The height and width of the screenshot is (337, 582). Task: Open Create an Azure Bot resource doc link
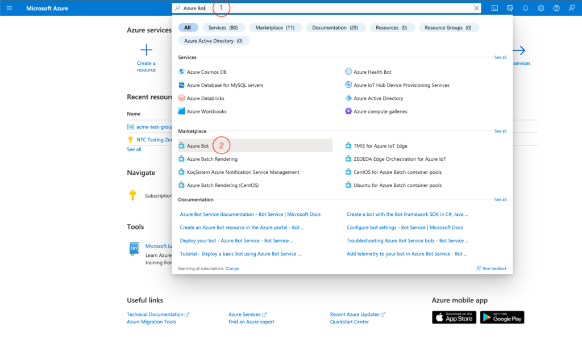[242, 227]
